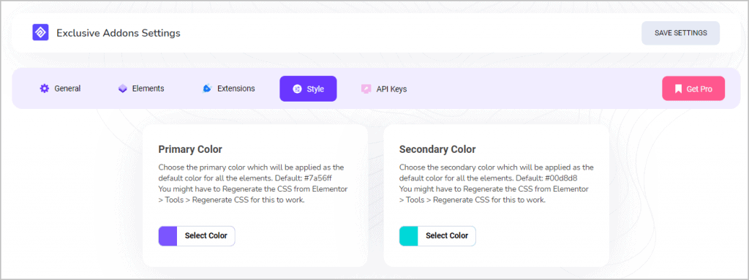Click the Secondary Color heading
Viewport: 749px width, 280px height.
tap(437, 149)
